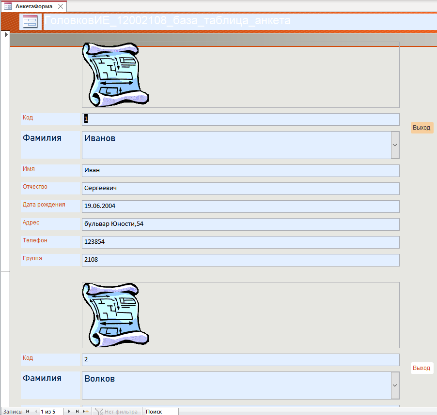This screenshot has width=437, height=415.
Task: Click the form icon in header
Action: click(x=31, y=21)
